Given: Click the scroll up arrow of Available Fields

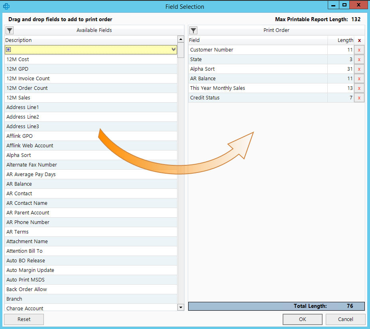Looking at the screenshot, I should pos(181,40).
